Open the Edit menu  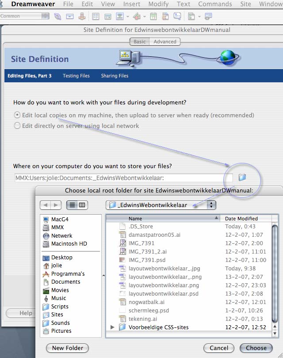87,4
